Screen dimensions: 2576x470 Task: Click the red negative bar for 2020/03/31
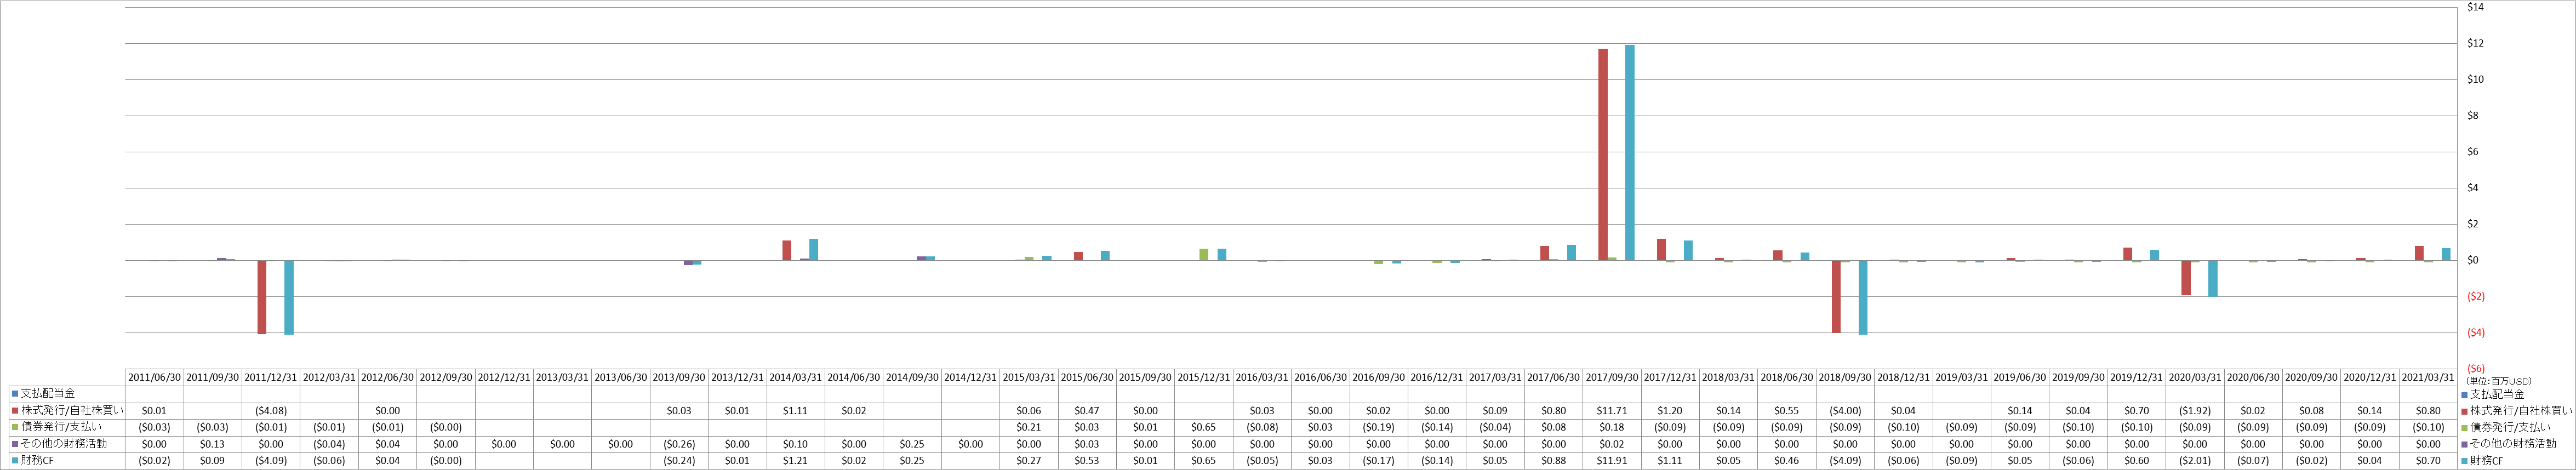(2186, 278)
